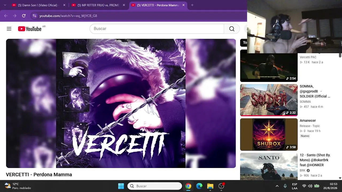Go back with the browser back arrow

click(x=6, y=16)
